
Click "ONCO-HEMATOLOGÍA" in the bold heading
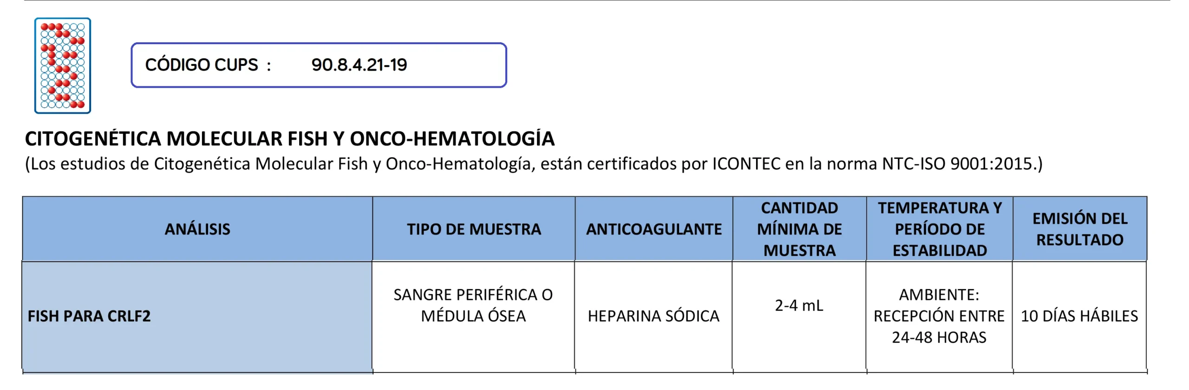(x=452, y=138)
